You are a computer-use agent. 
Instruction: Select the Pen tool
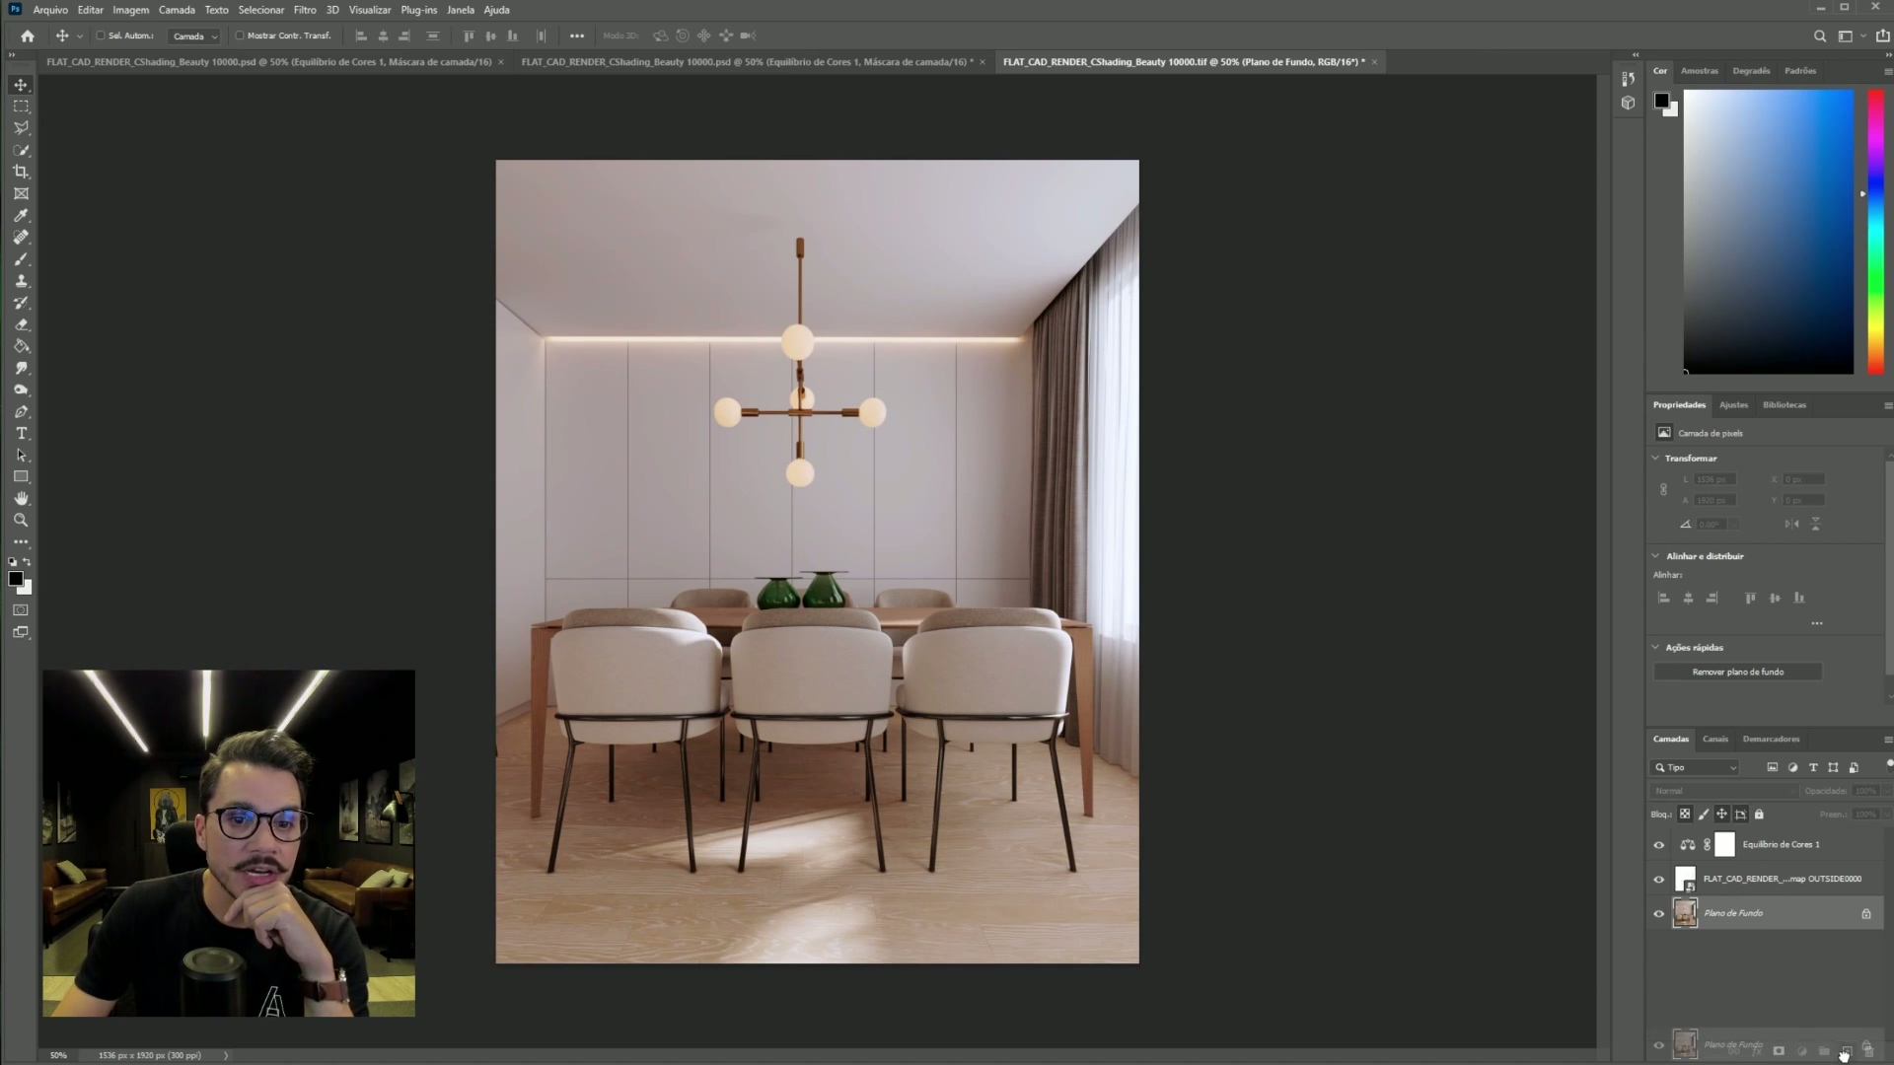[21, 412]
